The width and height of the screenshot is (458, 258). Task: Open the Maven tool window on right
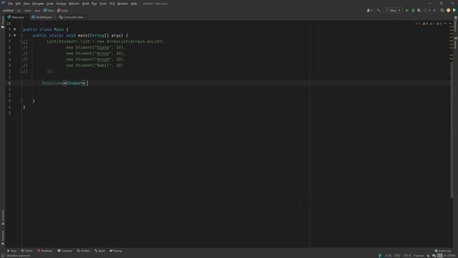tap(455, 43)
